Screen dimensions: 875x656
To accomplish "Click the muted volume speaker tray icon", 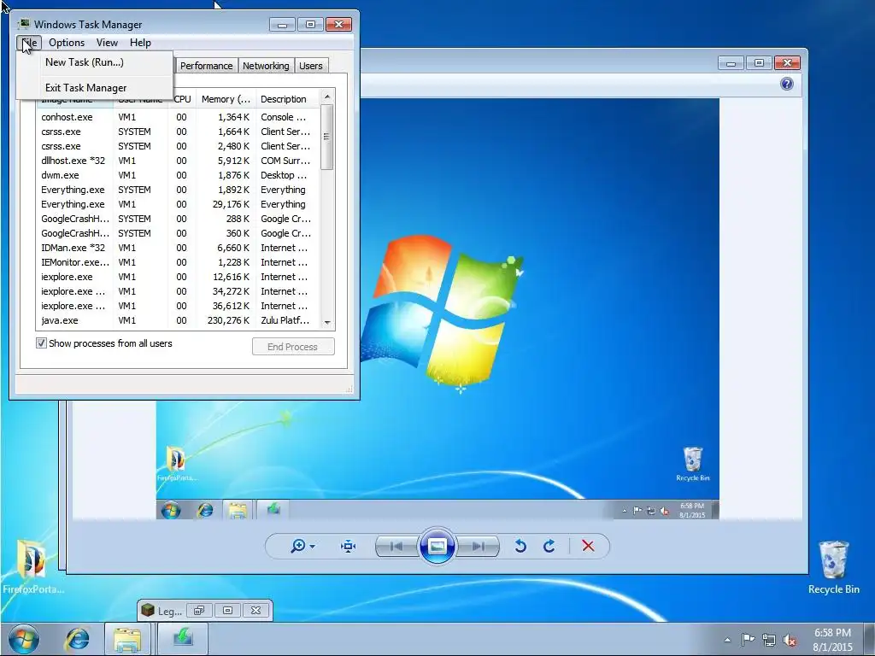I will click(789, 640).
